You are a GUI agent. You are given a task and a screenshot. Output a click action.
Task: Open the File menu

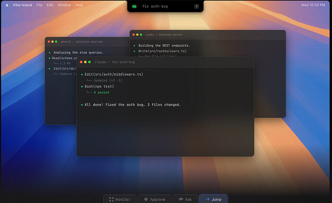[39, 5]
